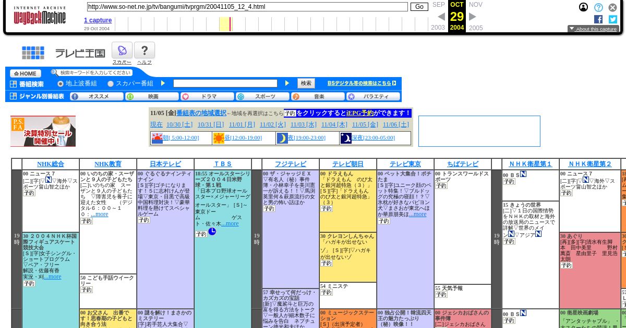Click the Wayback URL input field

click(247, 7)
